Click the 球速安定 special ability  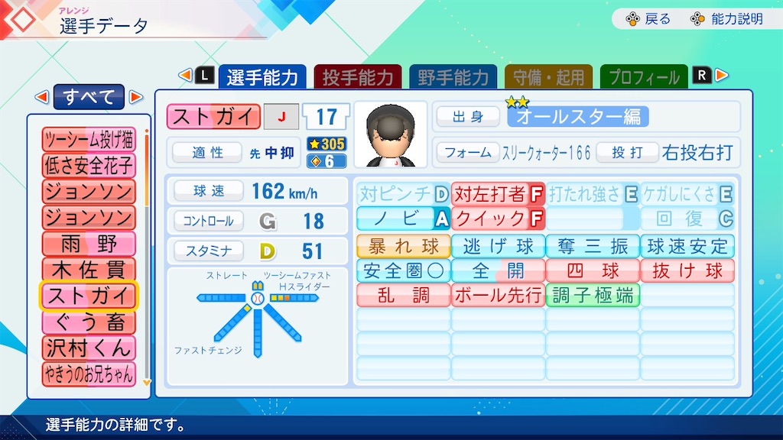[x=687, y=246]
